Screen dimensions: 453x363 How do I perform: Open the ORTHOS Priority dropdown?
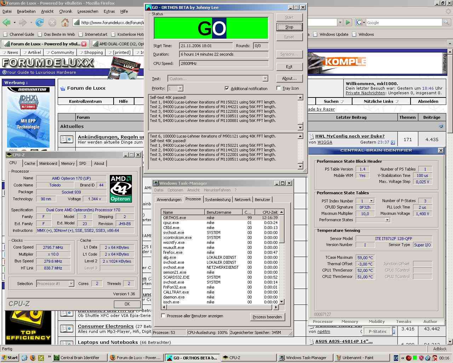click(x=180, y=88)
